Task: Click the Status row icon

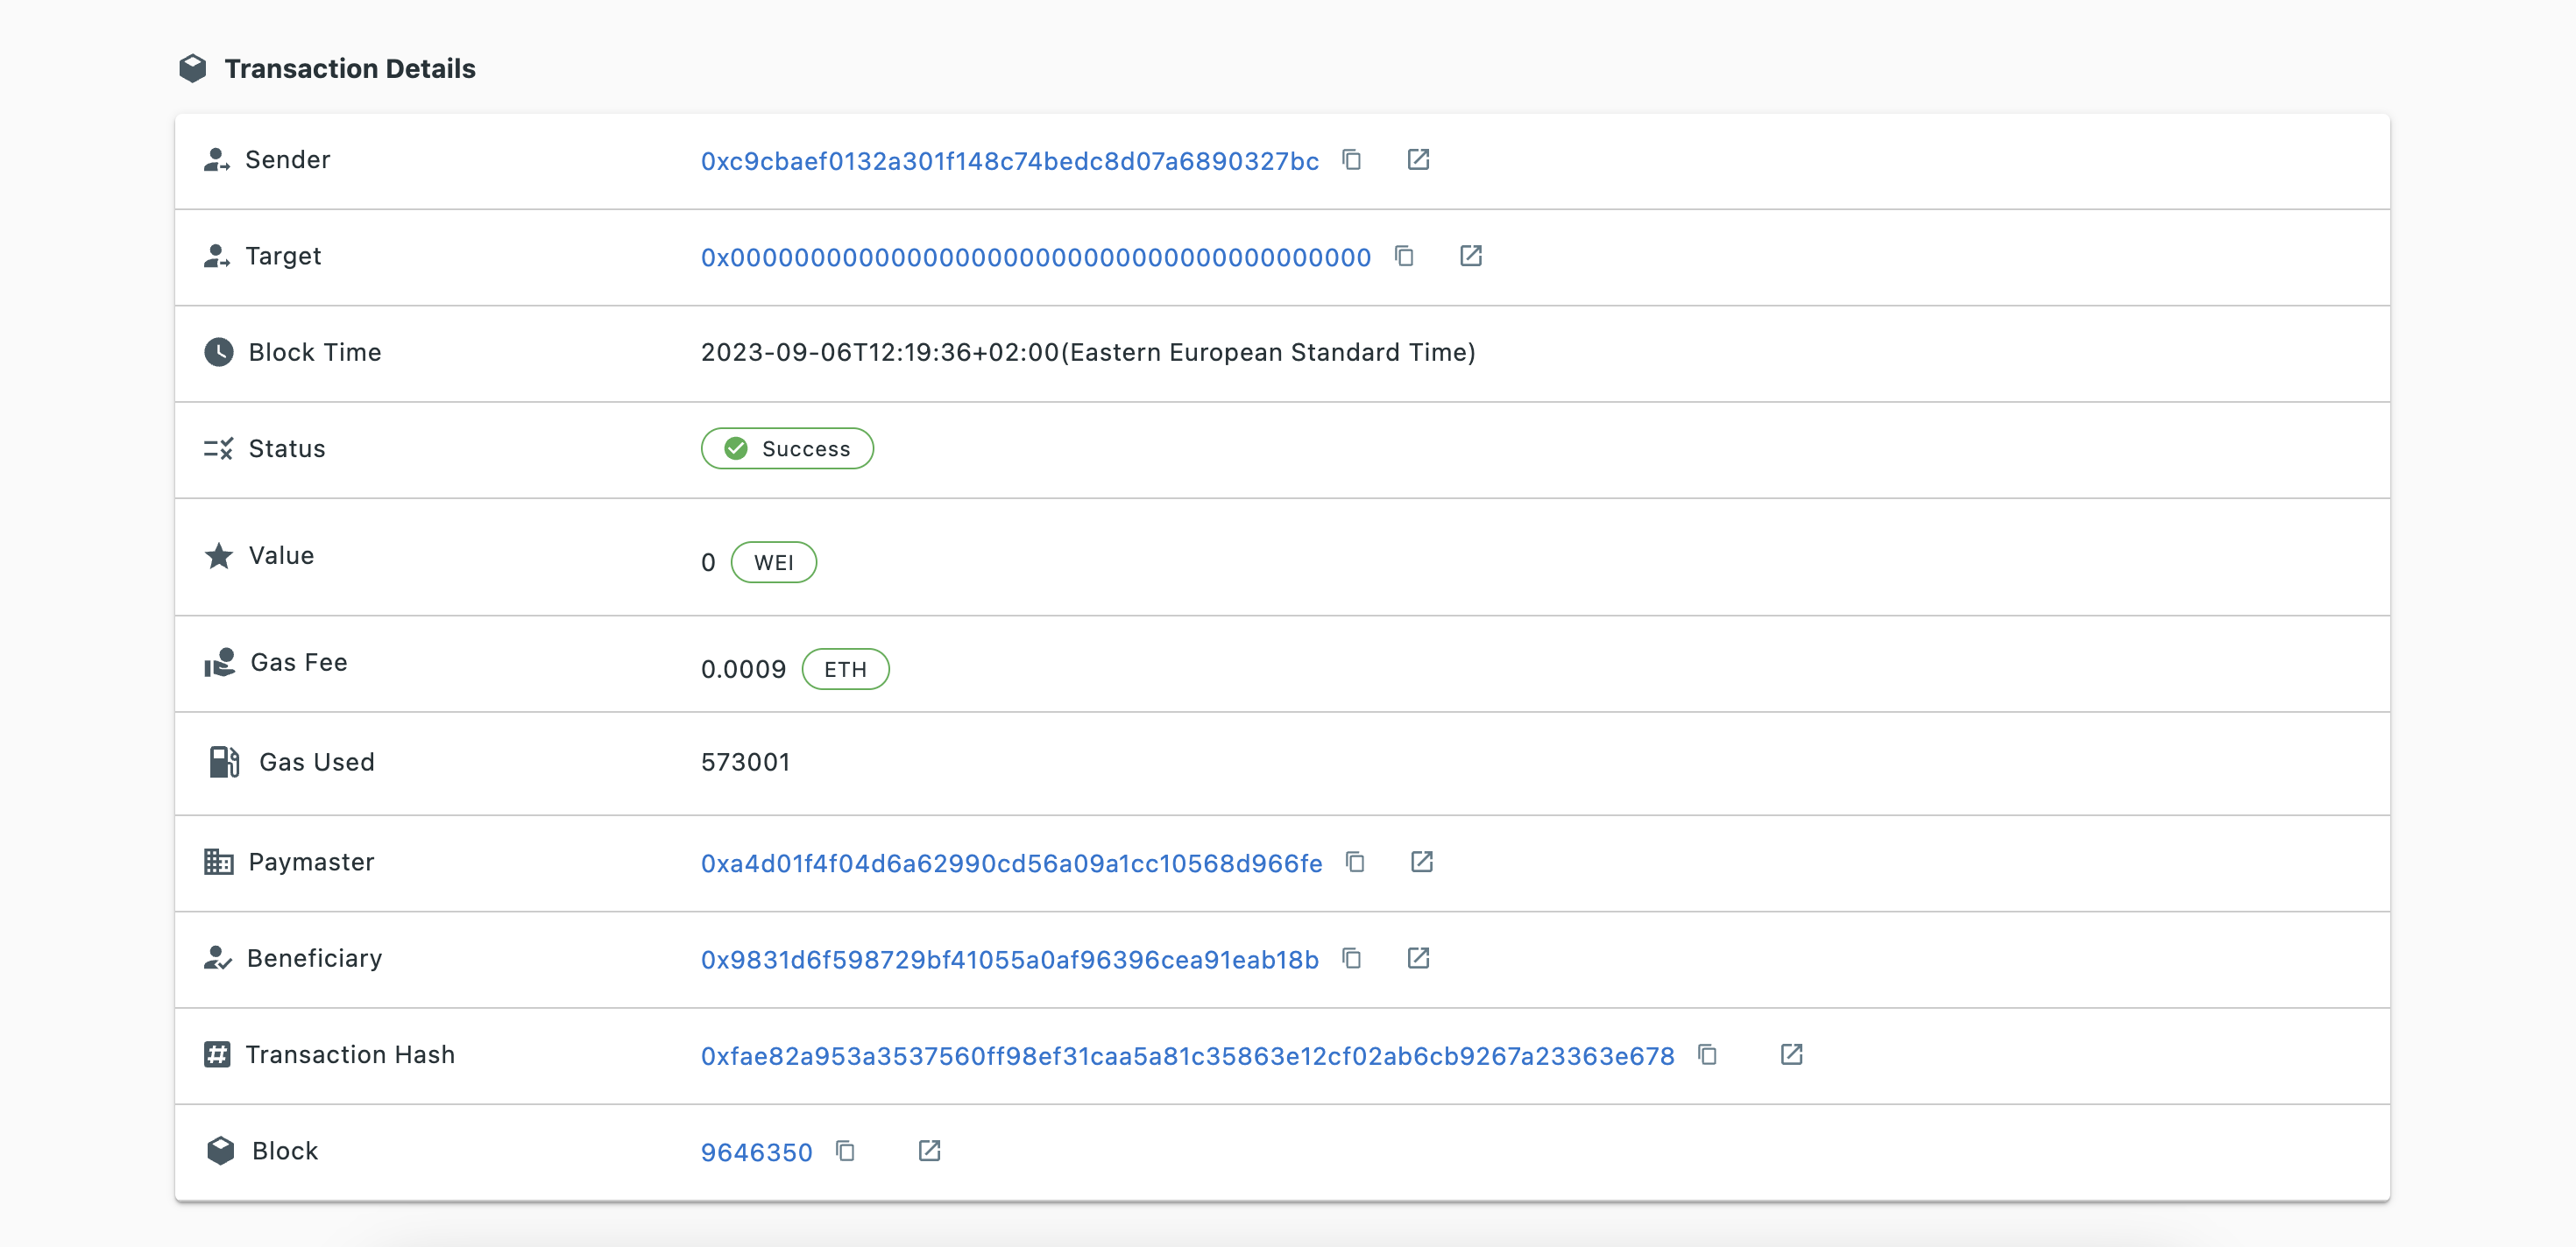Action: coord(218,448)
